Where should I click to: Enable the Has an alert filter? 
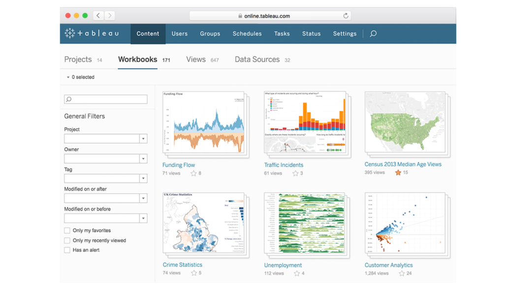(66, 250)
